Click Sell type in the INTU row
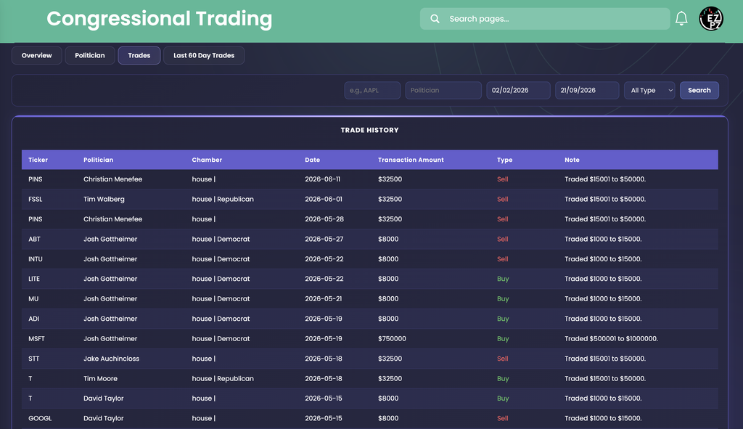743x429 pixels. click(502, 259)
